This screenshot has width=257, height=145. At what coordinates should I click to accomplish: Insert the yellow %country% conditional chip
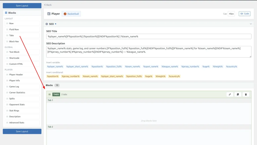coord(174,76)
